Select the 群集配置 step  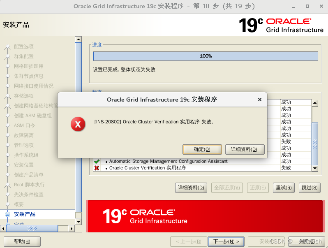(24, 56)
